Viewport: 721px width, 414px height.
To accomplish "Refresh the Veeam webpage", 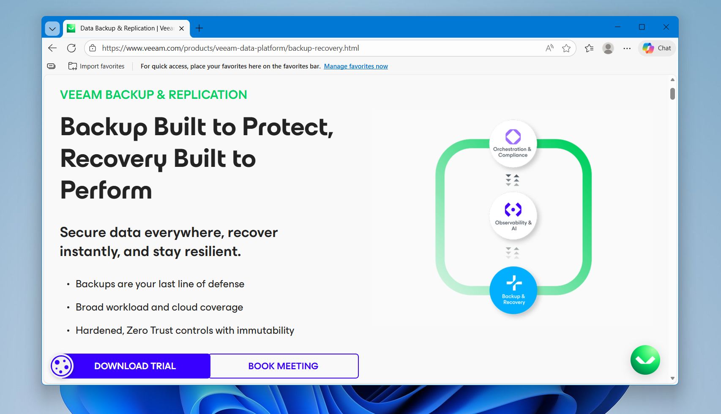I will [x=71, y=48].
